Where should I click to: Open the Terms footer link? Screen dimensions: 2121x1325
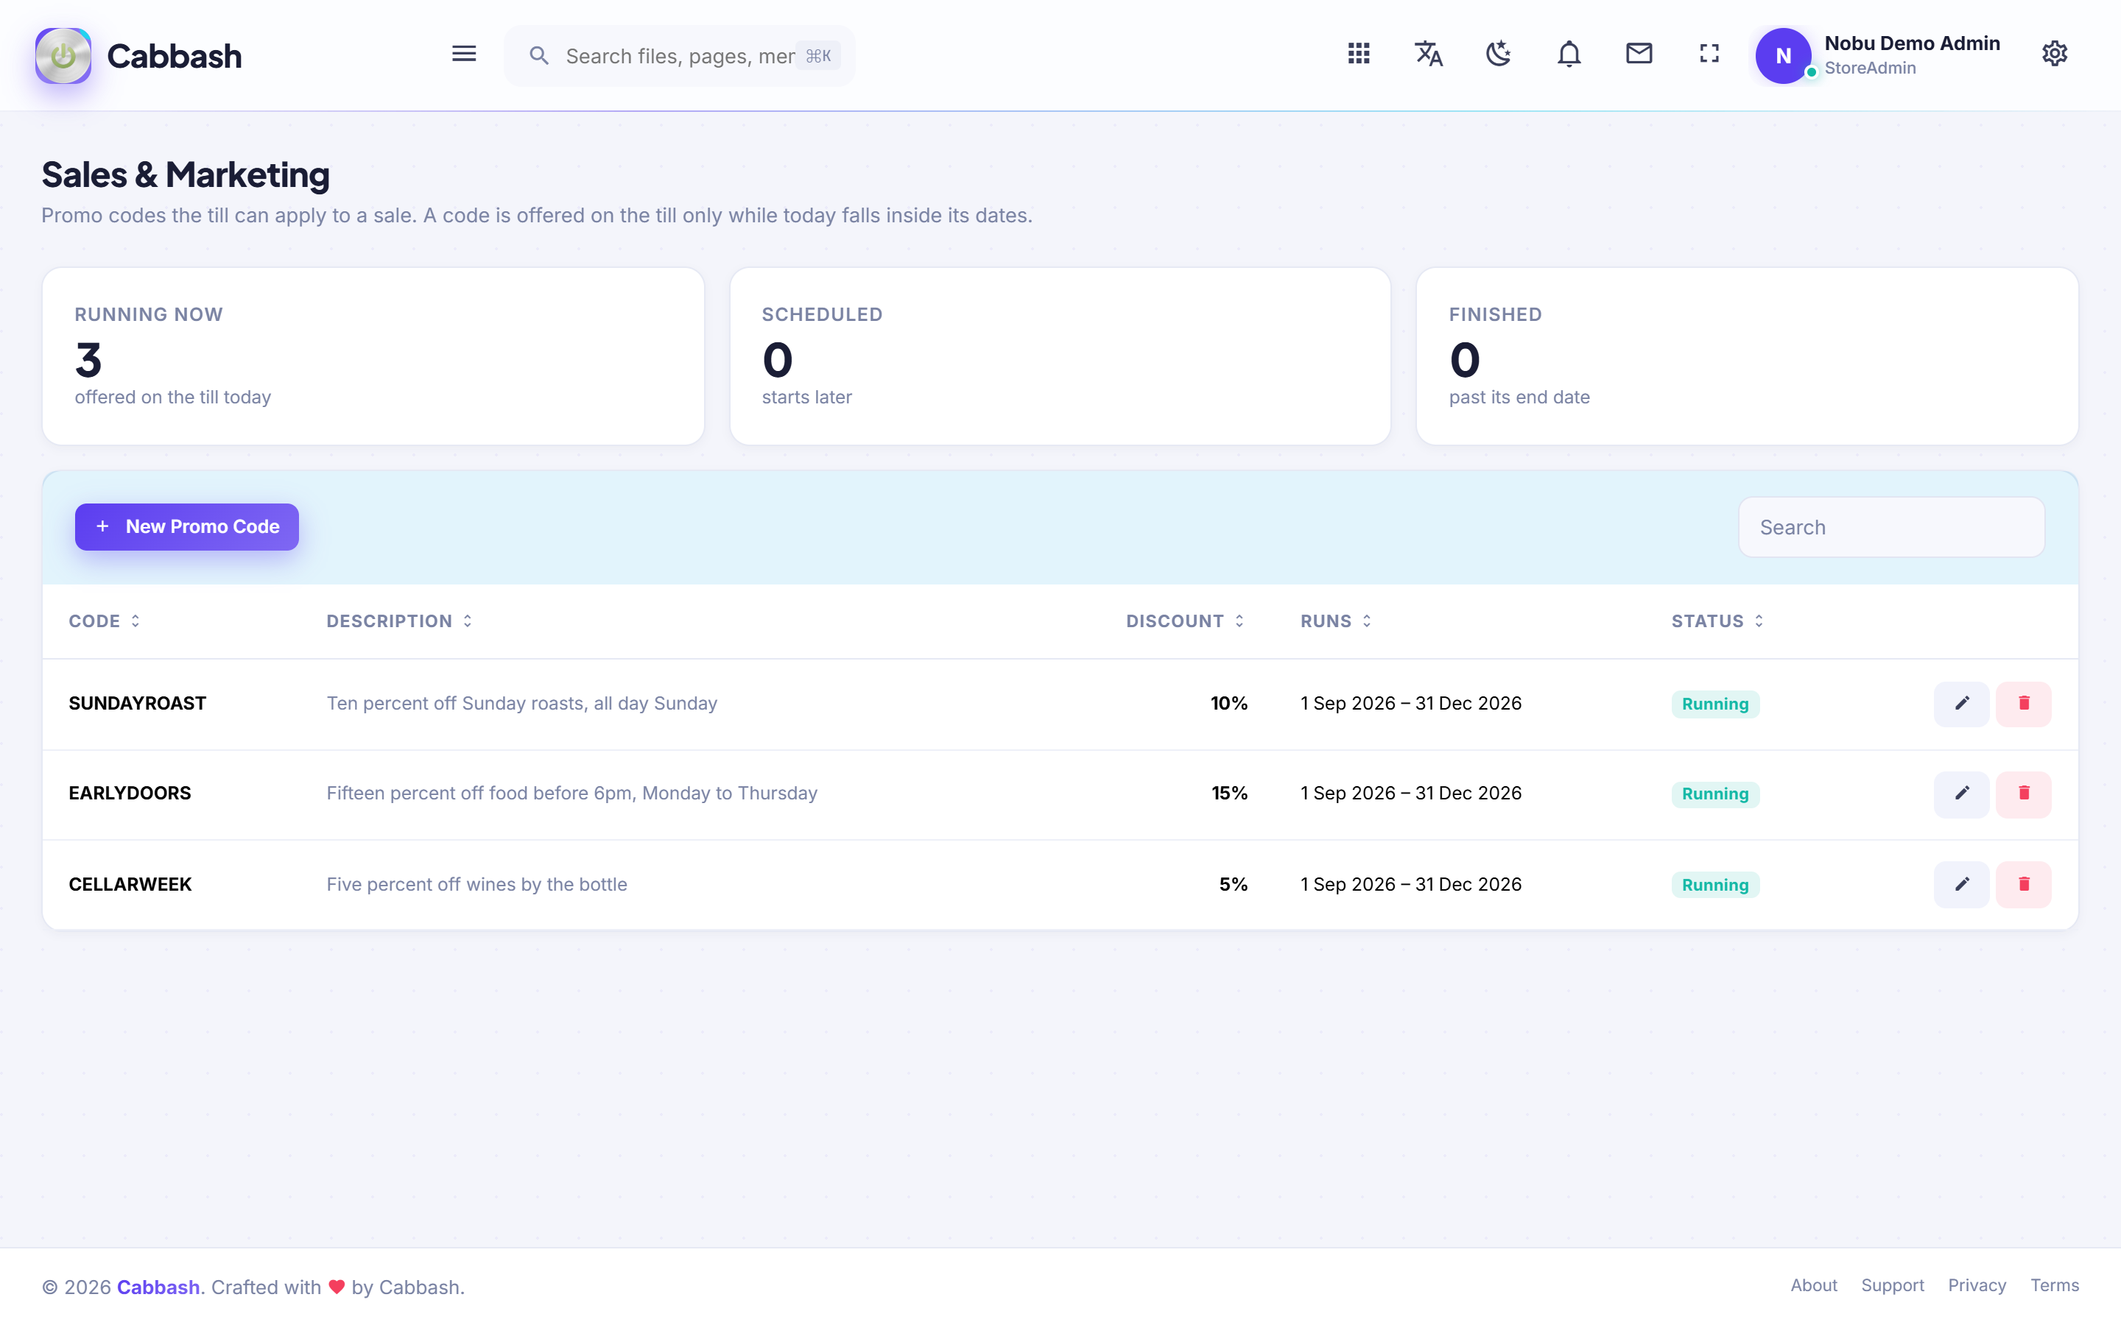2055,1285
